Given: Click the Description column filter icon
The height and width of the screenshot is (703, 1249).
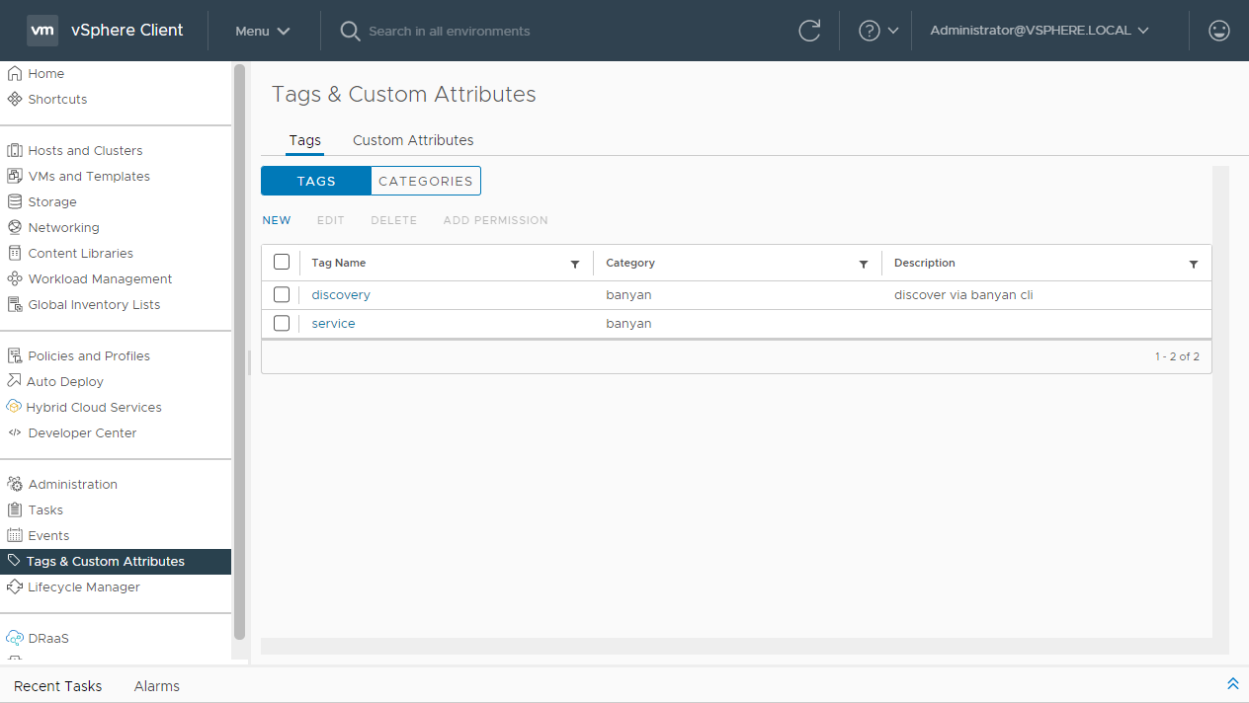Looking at the screenshot, I should point(1194,265).
